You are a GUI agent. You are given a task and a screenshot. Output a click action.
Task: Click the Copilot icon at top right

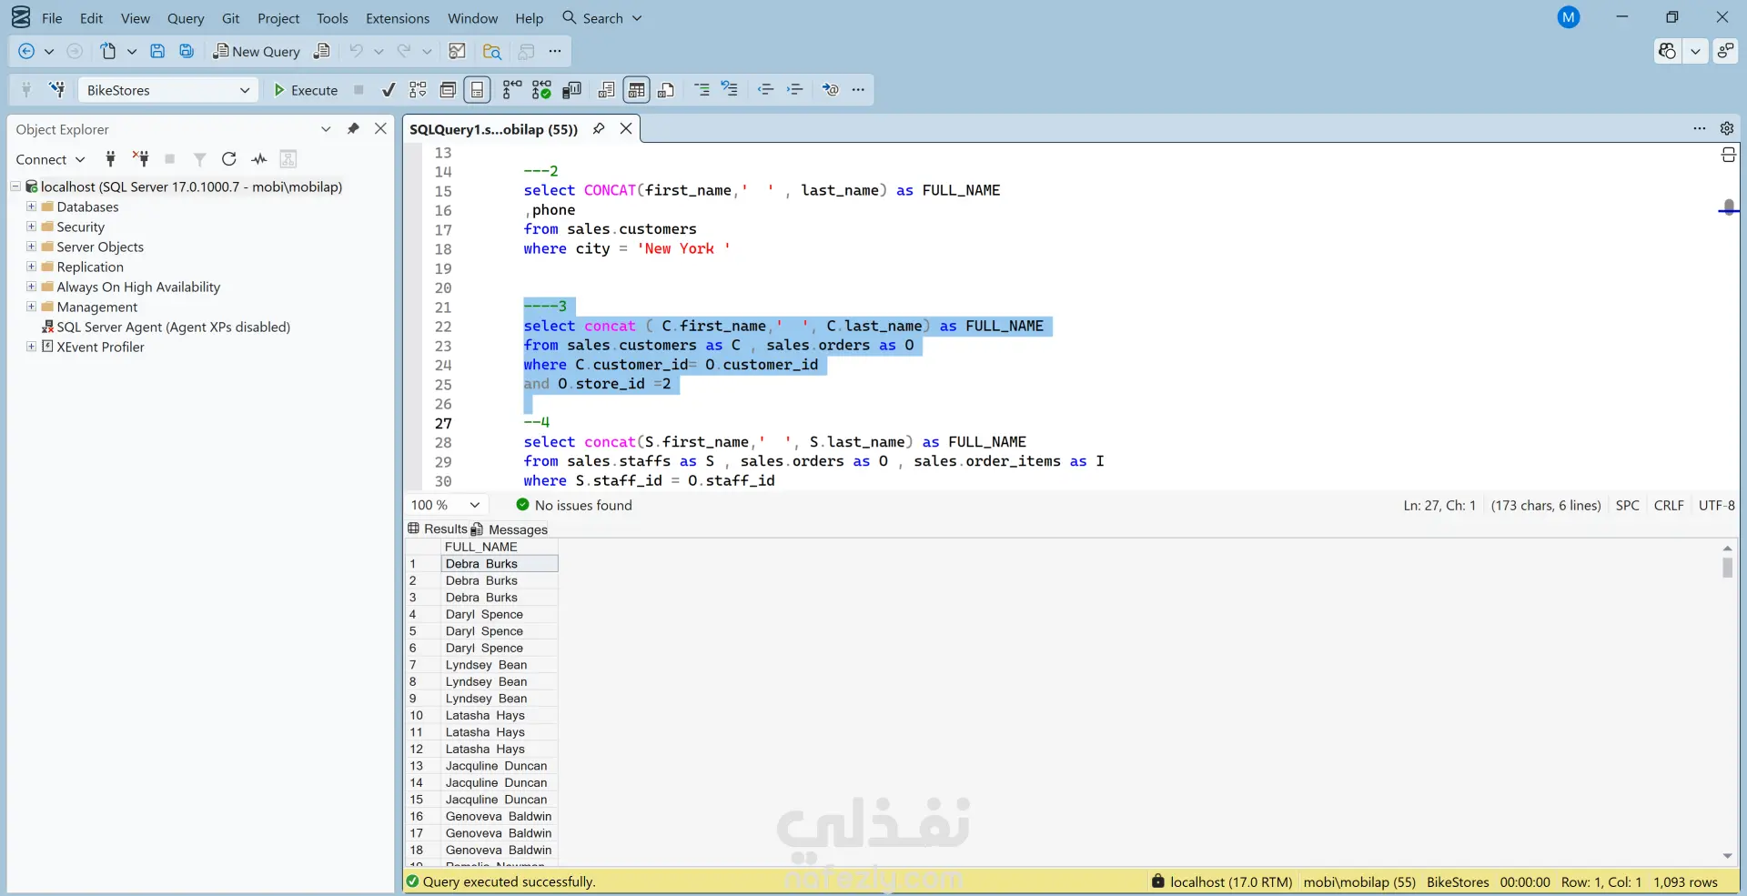tap(1667, 51)
